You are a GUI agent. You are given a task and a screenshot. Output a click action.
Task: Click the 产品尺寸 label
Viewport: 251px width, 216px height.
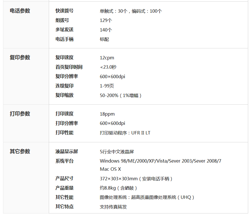point(65,179)
